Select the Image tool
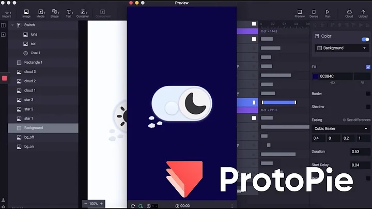 point(26,13)
